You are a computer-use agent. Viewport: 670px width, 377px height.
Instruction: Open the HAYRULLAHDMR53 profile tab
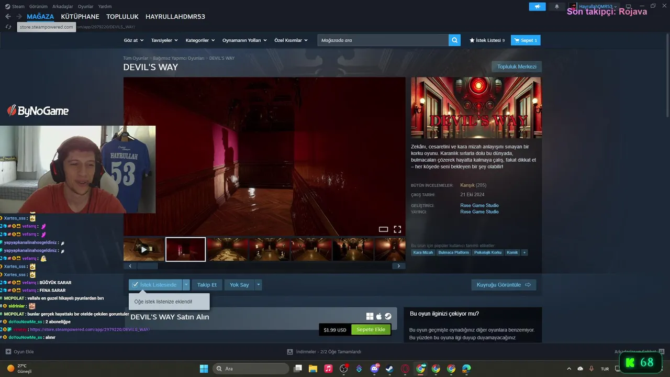(175, 17)
